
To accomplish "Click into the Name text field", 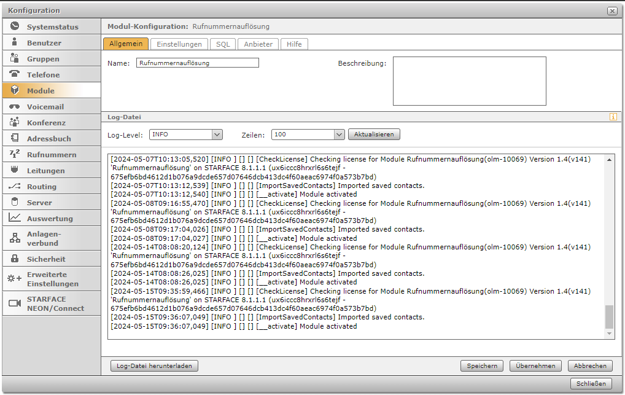I will point(198,63).
